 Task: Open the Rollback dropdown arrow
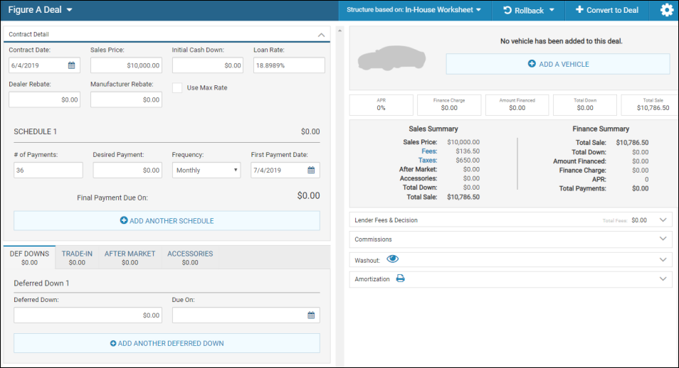[552, 10]
